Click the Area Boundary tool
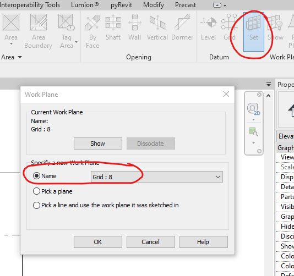This screenshot has height=276, width=294. coord(39,31)
